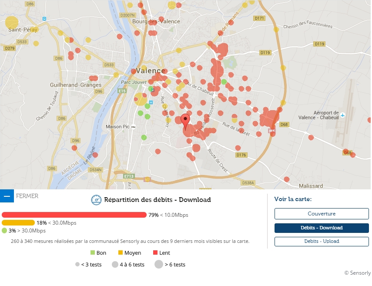Screen dimensions: 372x286
Task: Click the speedometer icon beside Répartition title
Action: pyautogui.click(x=96, y=200)
